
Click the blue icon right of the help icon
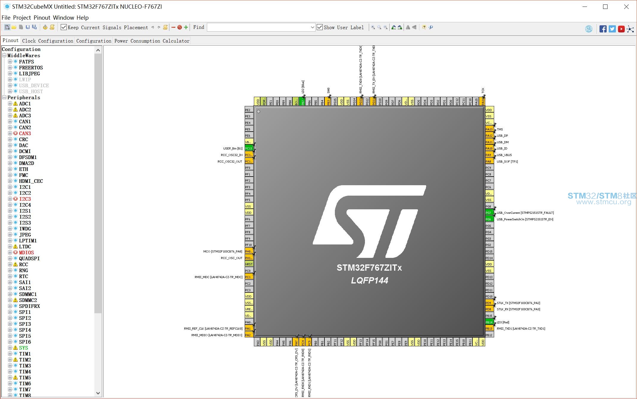[x=431, y=27]
